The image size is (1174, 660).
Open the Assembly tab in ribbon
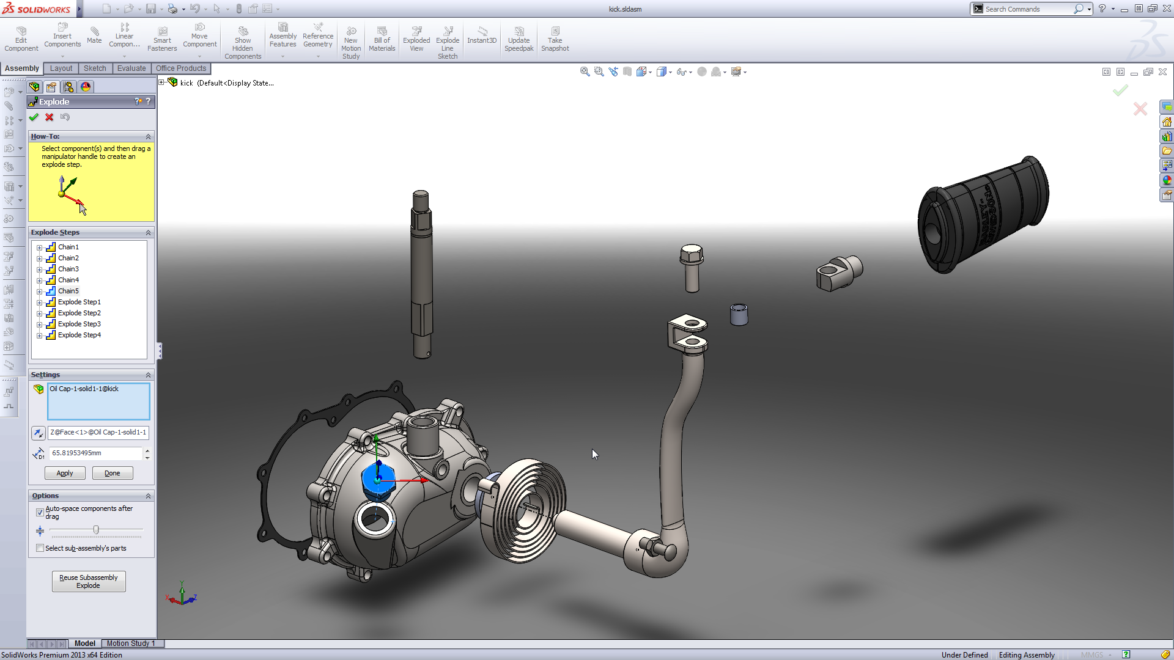tap(22, 68)
